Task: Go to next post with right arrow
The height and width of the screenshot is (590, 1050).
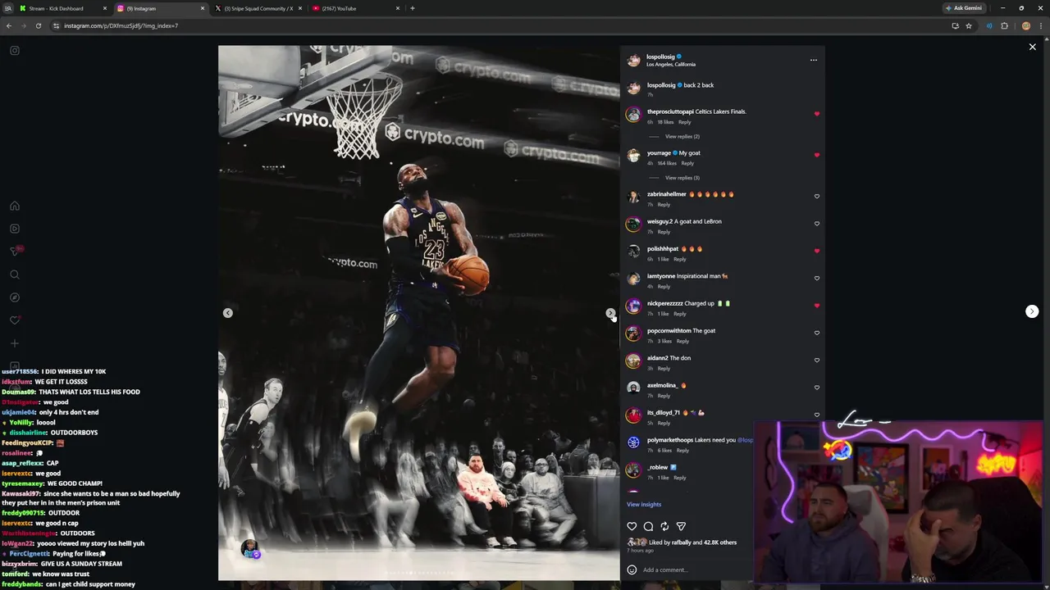Action: coord(1032,311)
